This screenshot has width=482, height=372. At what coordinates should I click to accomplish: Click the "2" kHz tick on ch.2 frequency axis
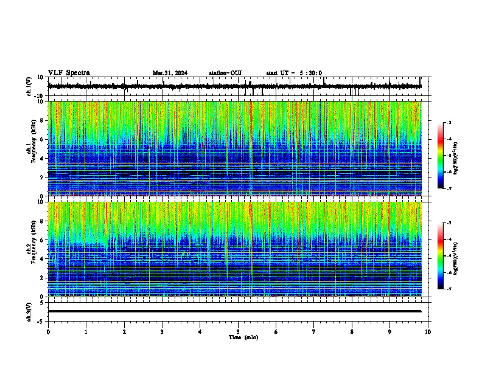pyautogui.click(x=42, y=278)
